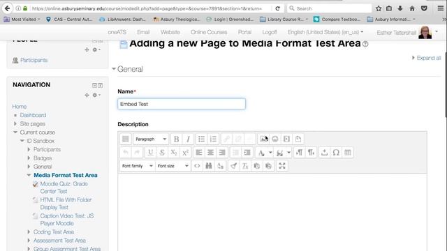
Task: Center align text in editor
Action: click(210, 152)
